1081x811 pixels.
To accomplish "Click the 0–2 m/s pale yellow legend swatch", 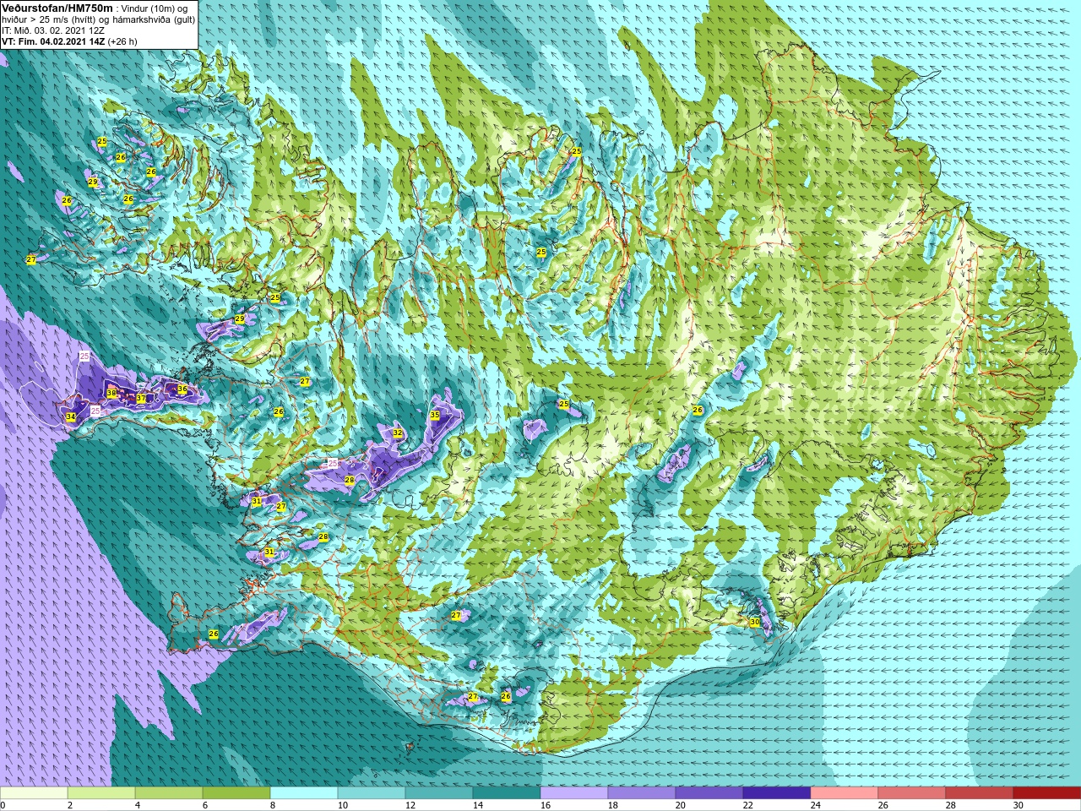I will tap(34, 793).
